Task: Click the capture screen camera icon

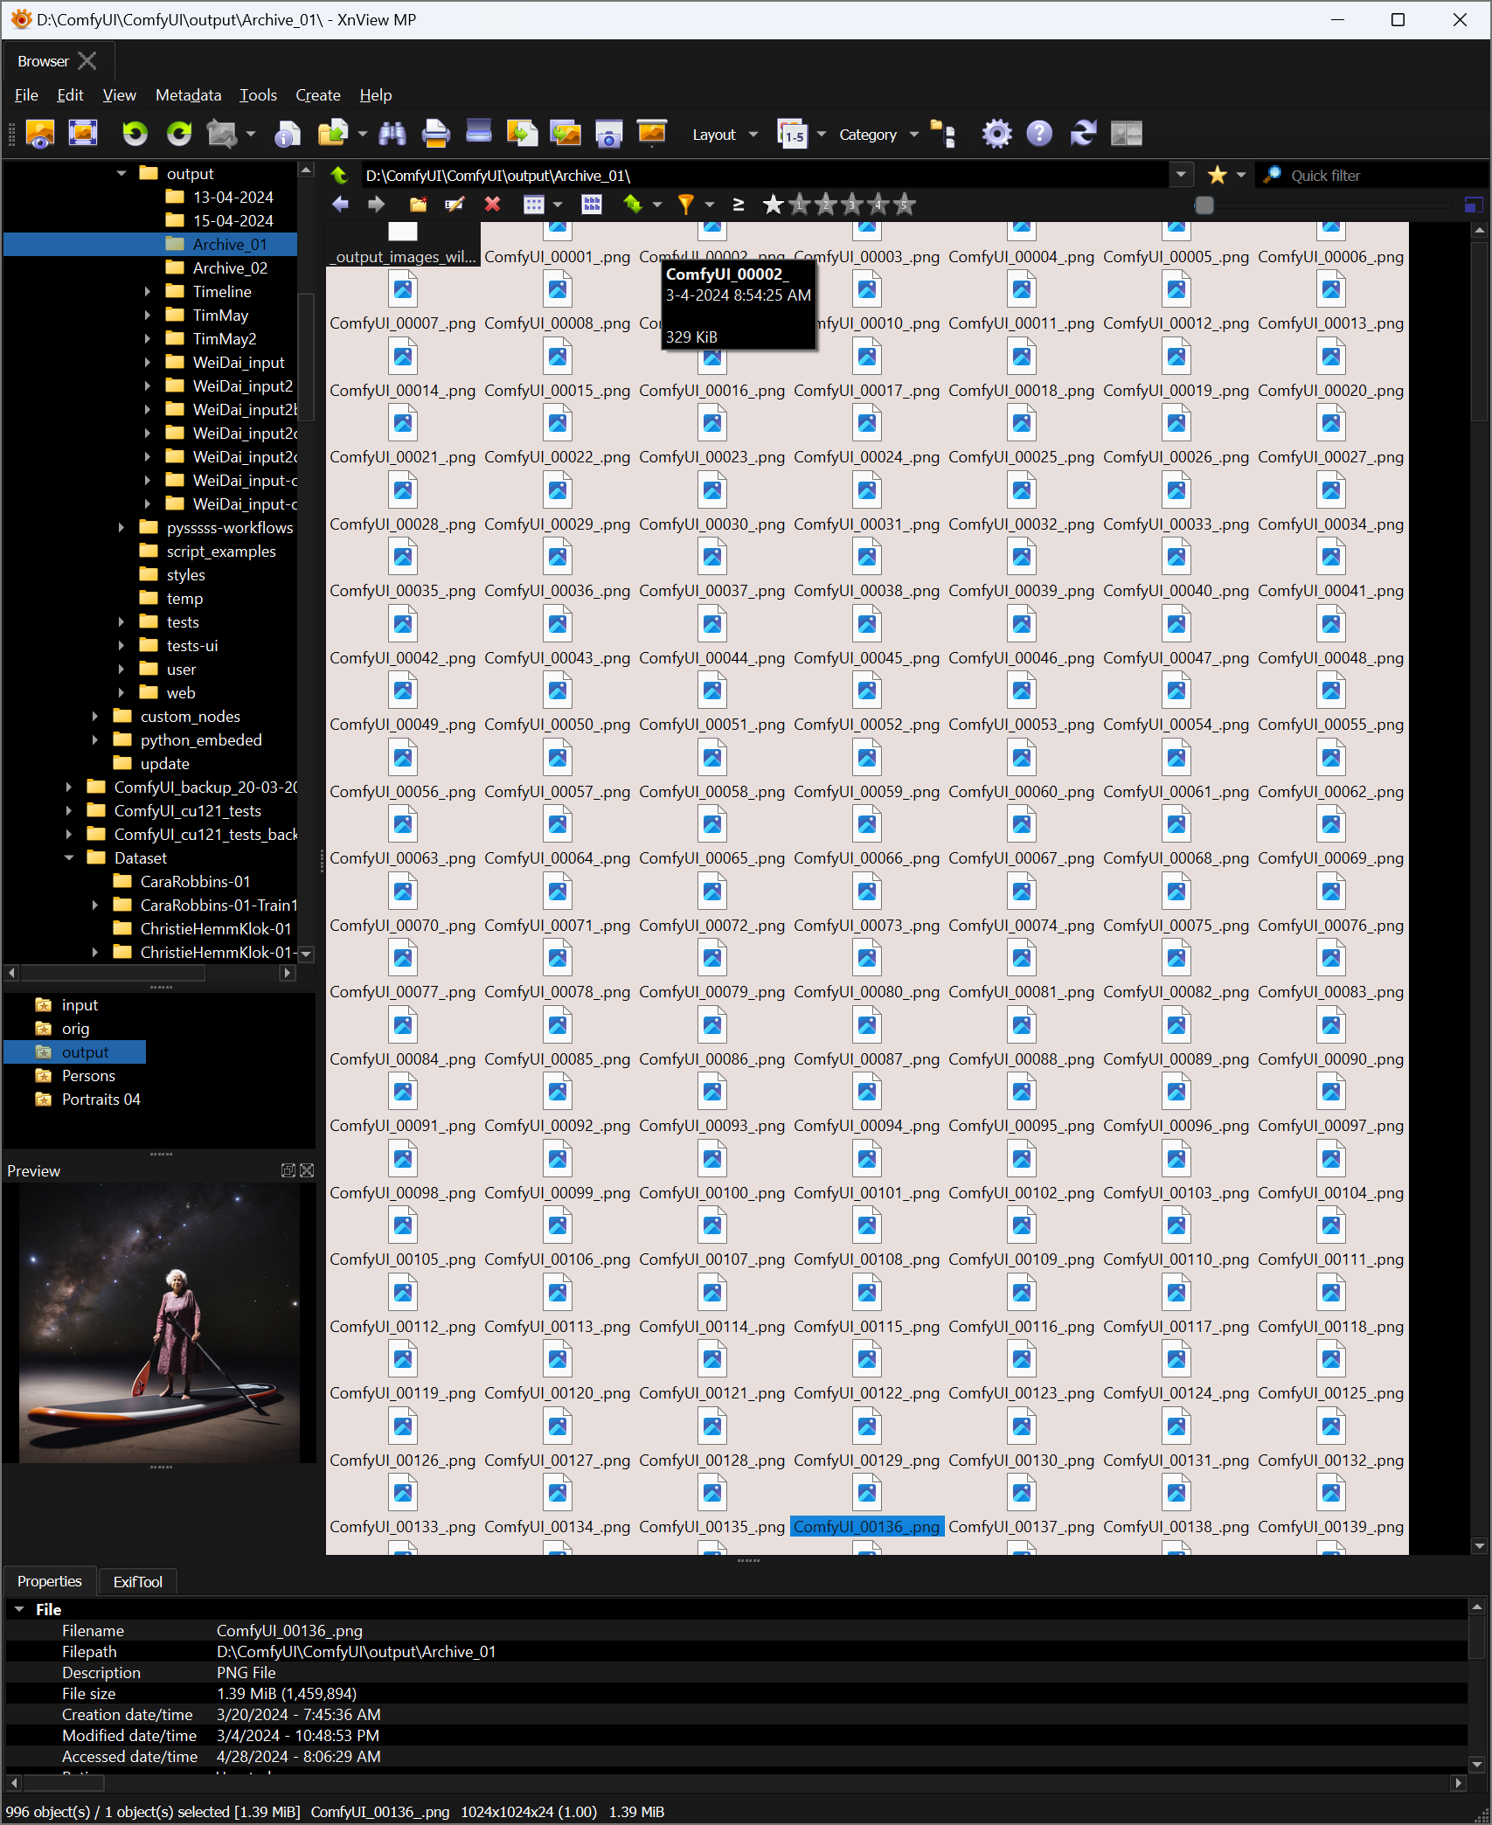Action: point(608,134)
